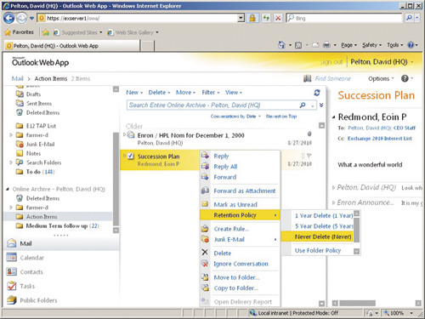Expand the Search Folders tree node

[11, 162]
